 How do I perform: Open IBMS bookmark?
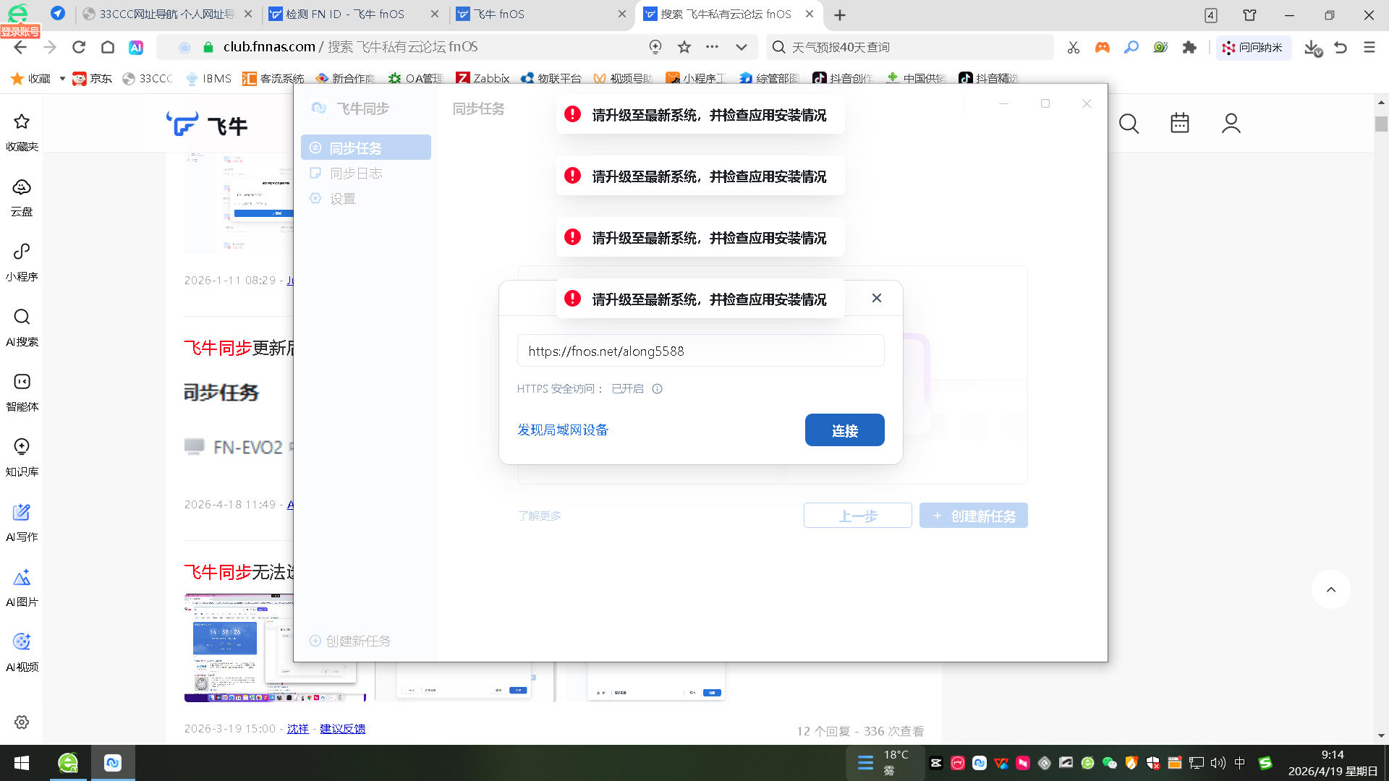pyautogui.click(x=208, y=78)
